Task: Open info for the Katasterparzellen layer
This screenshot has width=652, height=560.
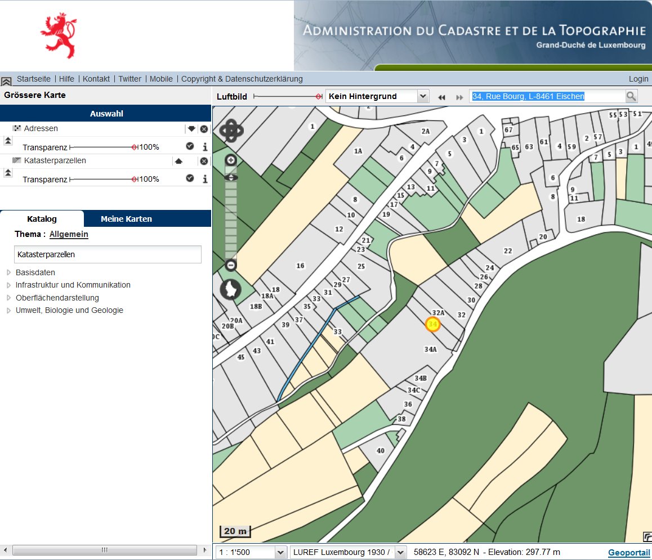Action: pyautogui.click(x=205, y=179)
